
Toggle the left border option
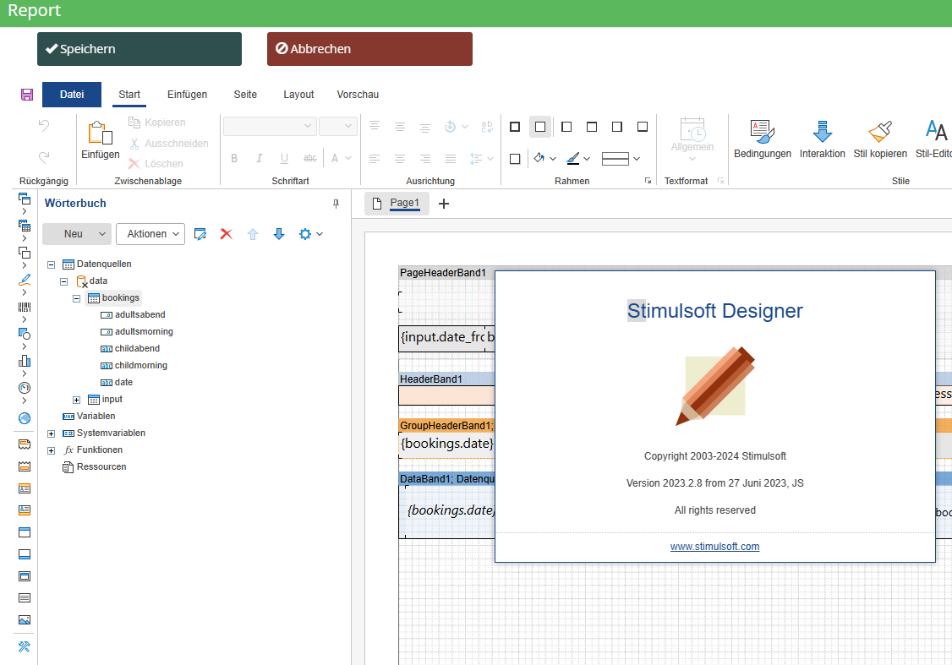pos(566,127)
